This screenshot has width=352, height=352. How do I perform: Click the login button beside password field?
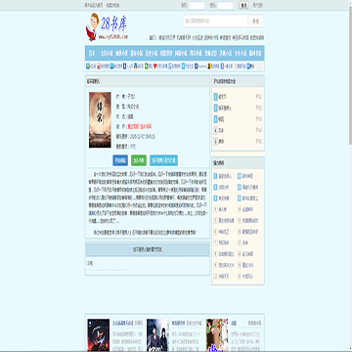pyautogui.click(x=243, y=6)
